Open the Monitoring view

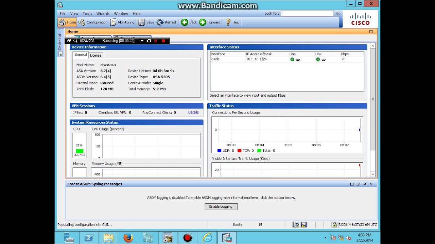click(122, 22)
